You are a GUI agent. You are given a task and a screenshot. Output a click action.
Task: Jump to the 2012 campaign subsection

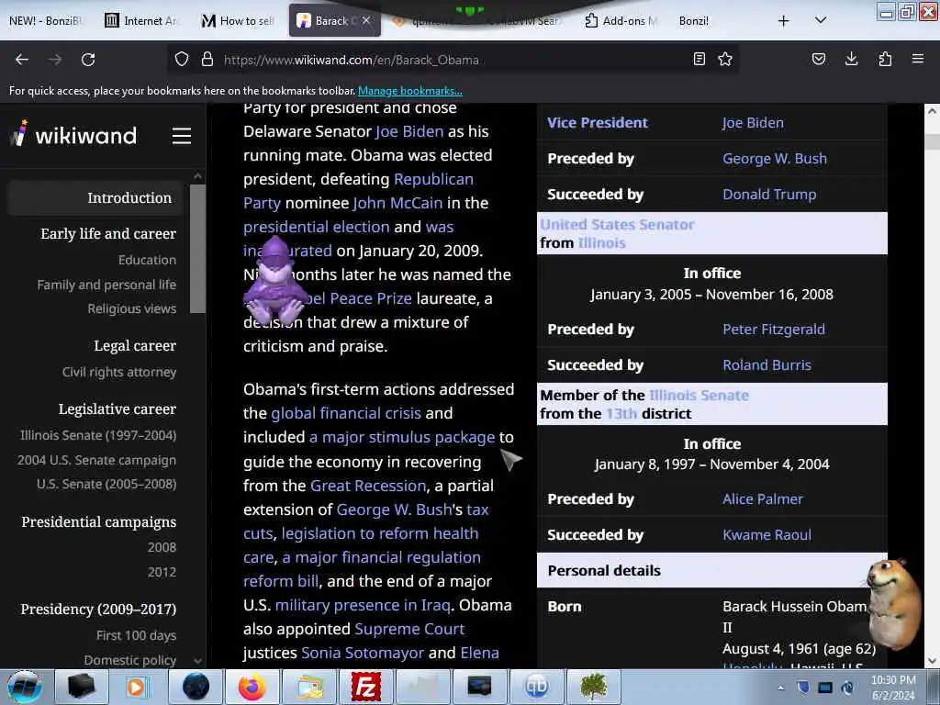(x=162, y=572)
